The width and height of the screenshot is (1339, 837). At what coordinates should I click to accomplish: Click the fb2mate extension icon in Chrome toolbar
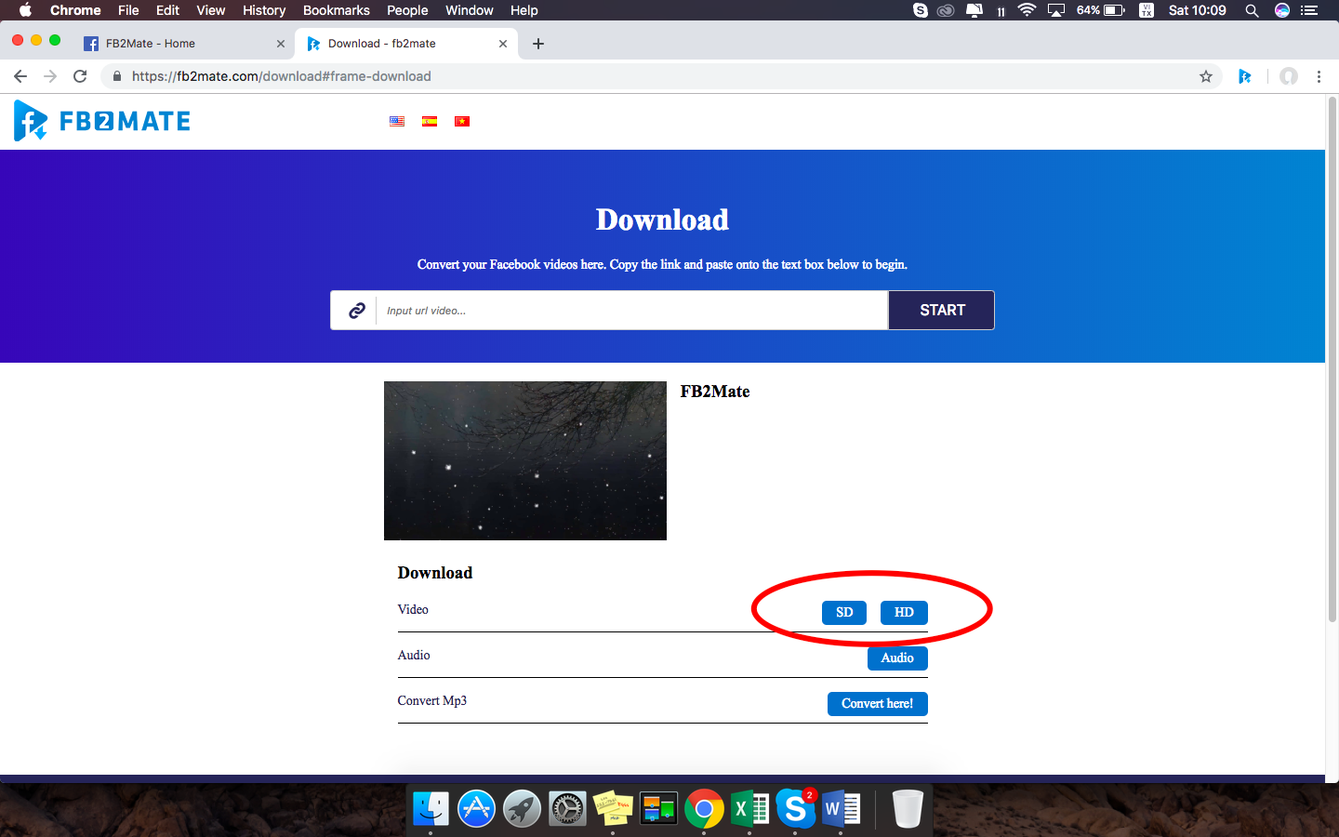[1245, 76]
